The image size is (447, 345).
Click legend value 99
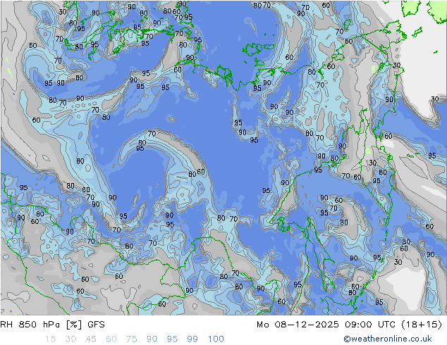coord(192,339)
